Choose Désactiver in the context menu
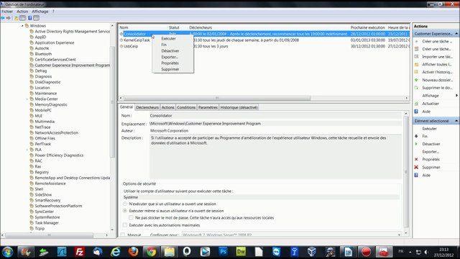Viewport: 460px width, 259px height. pyautogui.click(x=170, y=51)
